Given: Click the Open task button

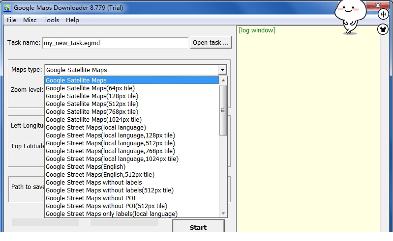Looking at the screenshot, I should coord(211,43).
